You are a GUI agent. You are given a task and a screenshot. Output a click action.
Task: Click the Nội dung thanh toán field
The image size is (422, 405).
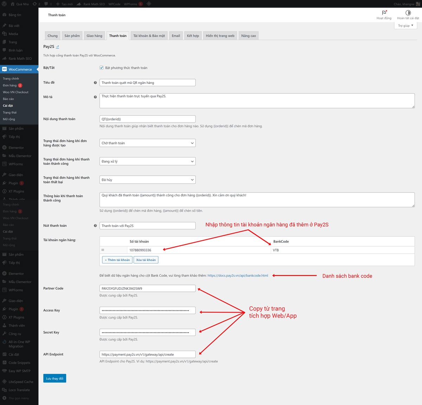[x=148, y=119]
